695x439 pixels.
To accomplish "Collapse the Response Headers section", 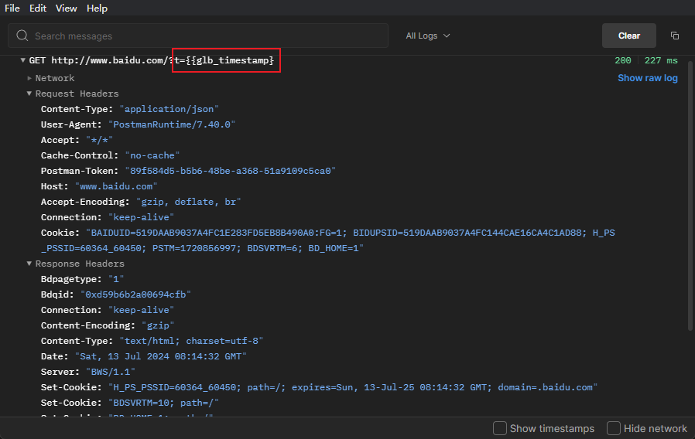I will coord(29,264).
